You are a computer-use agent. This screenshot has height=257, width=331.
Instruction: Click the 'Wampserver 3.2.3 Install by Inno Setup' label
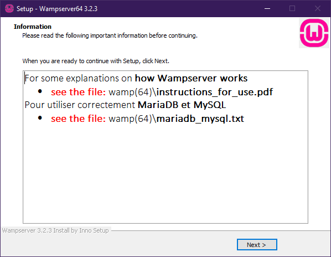click(55, 230)
